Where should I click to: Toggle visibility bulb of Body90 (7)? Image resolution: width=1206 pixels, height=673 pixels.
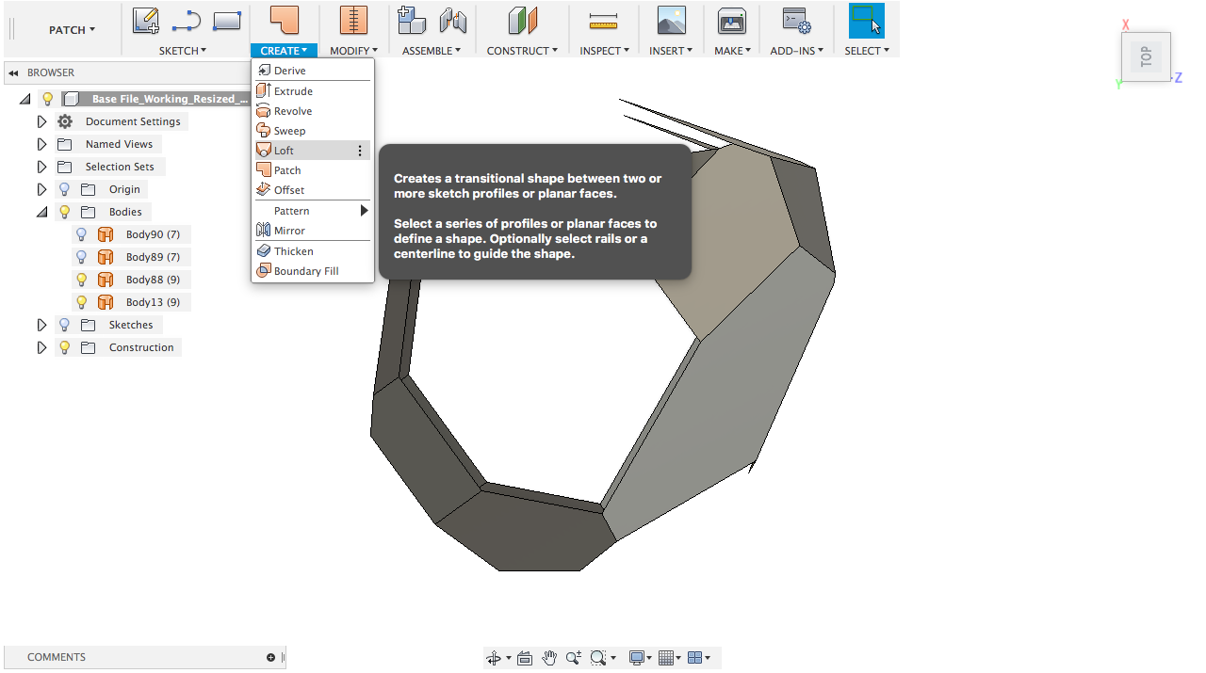82,234
